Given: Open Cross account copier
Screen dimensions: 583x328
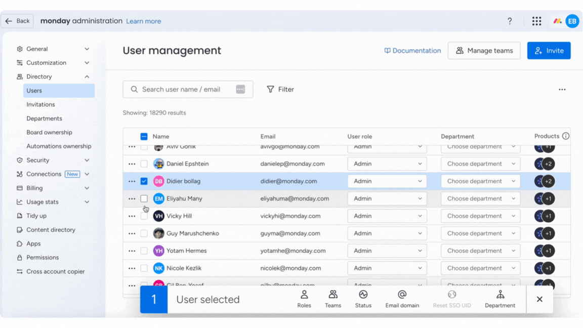Looking at the screenshot, I should coord(55,271).
